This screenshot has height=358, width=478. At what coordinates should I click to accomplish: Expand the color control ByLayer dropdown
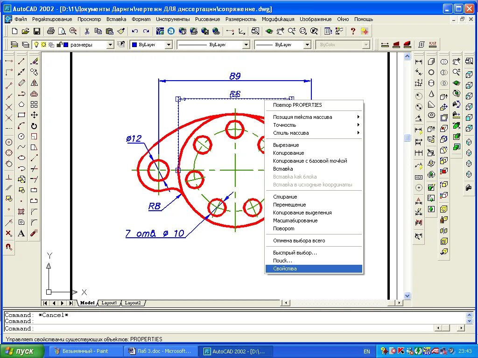click(169, 45)
